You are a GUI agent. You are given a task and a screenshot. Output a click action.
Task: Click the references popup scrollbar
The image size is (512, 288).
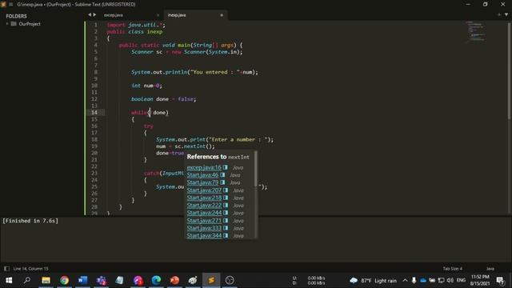pyautogui.click(x=256, y=169)
